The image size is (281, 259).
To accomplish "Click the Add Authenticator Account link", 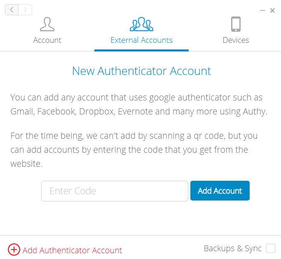I will tap(72, 250).
